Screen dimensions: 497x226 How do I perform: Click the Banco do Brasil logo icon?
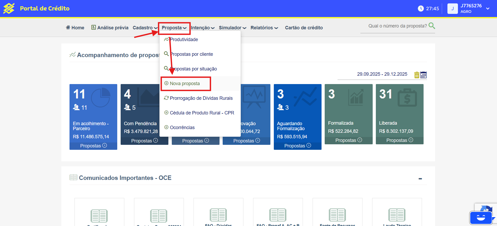point(9,8)
